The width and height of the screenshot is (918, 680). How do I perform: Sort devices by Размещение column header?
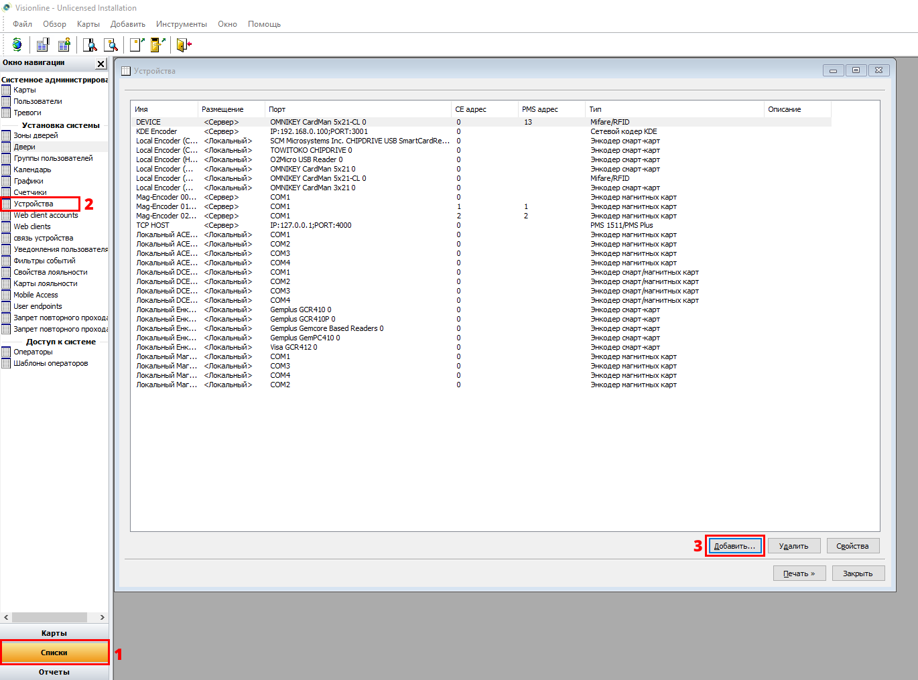click(231, 109)
